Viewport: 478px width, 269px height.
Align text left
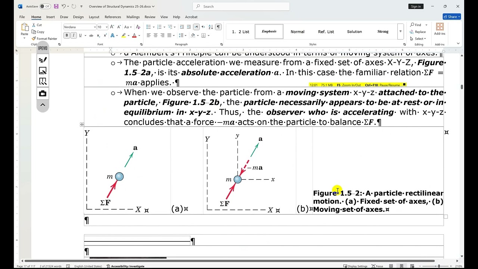pyautogui.click(x=148, y=35)
